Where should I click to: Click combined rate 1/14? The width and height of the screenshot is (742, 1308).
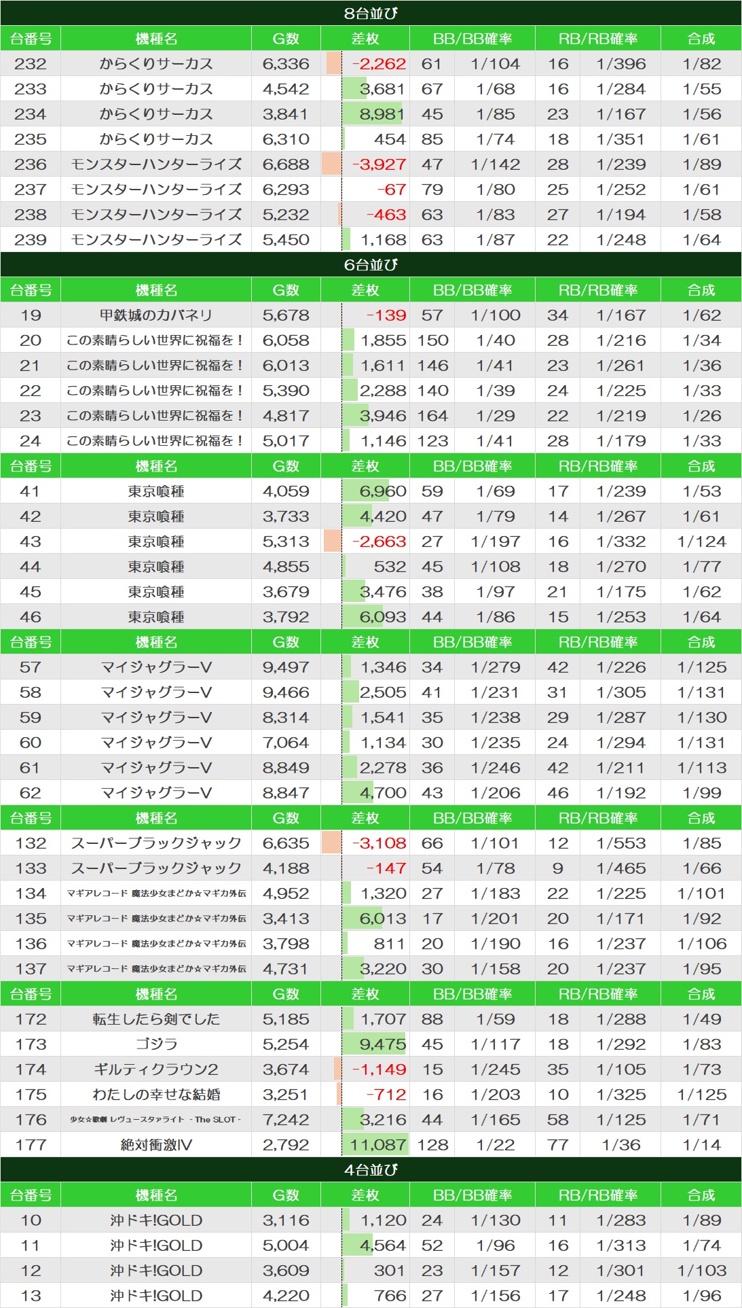point(701,1145)
